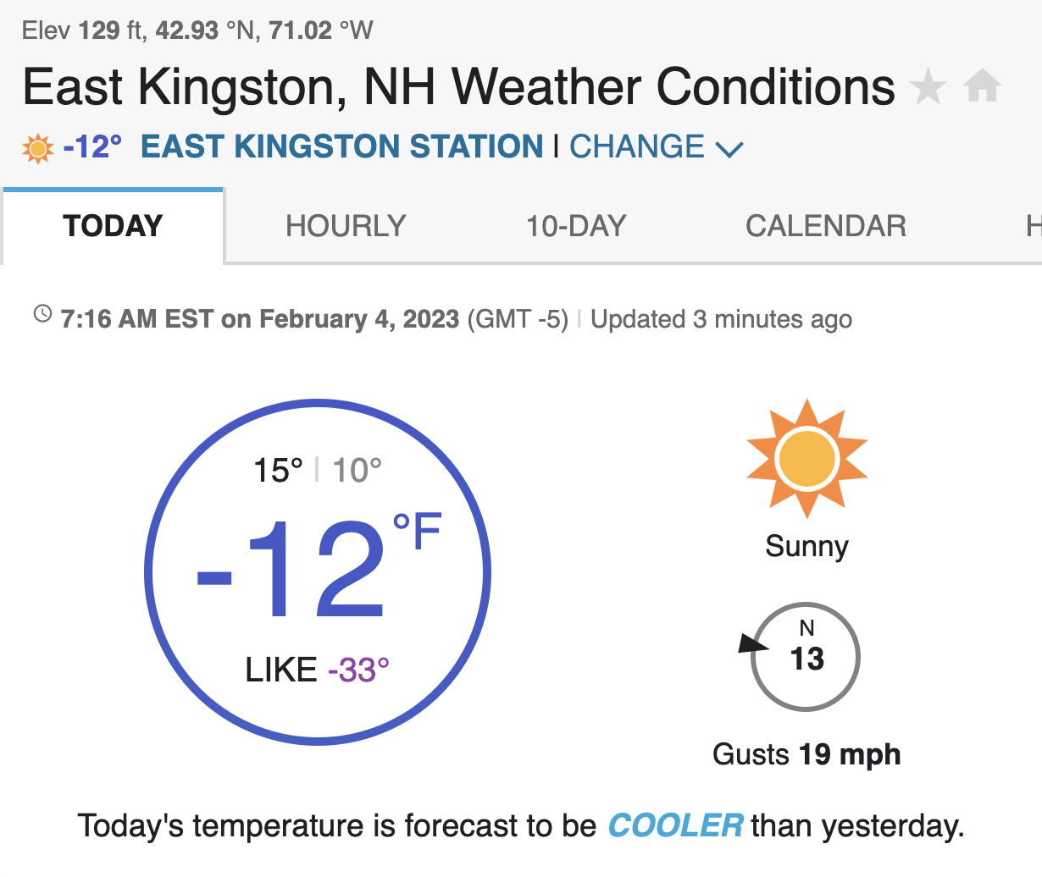Image resolution: width=1042 pixels, height=877 pixels.
Task: Open the CHANGE station link
Action: pyautogui.click(x=637, y=147)
